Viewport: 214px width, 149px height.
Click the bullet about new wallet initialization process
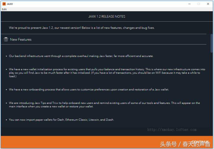click(107, 73)
